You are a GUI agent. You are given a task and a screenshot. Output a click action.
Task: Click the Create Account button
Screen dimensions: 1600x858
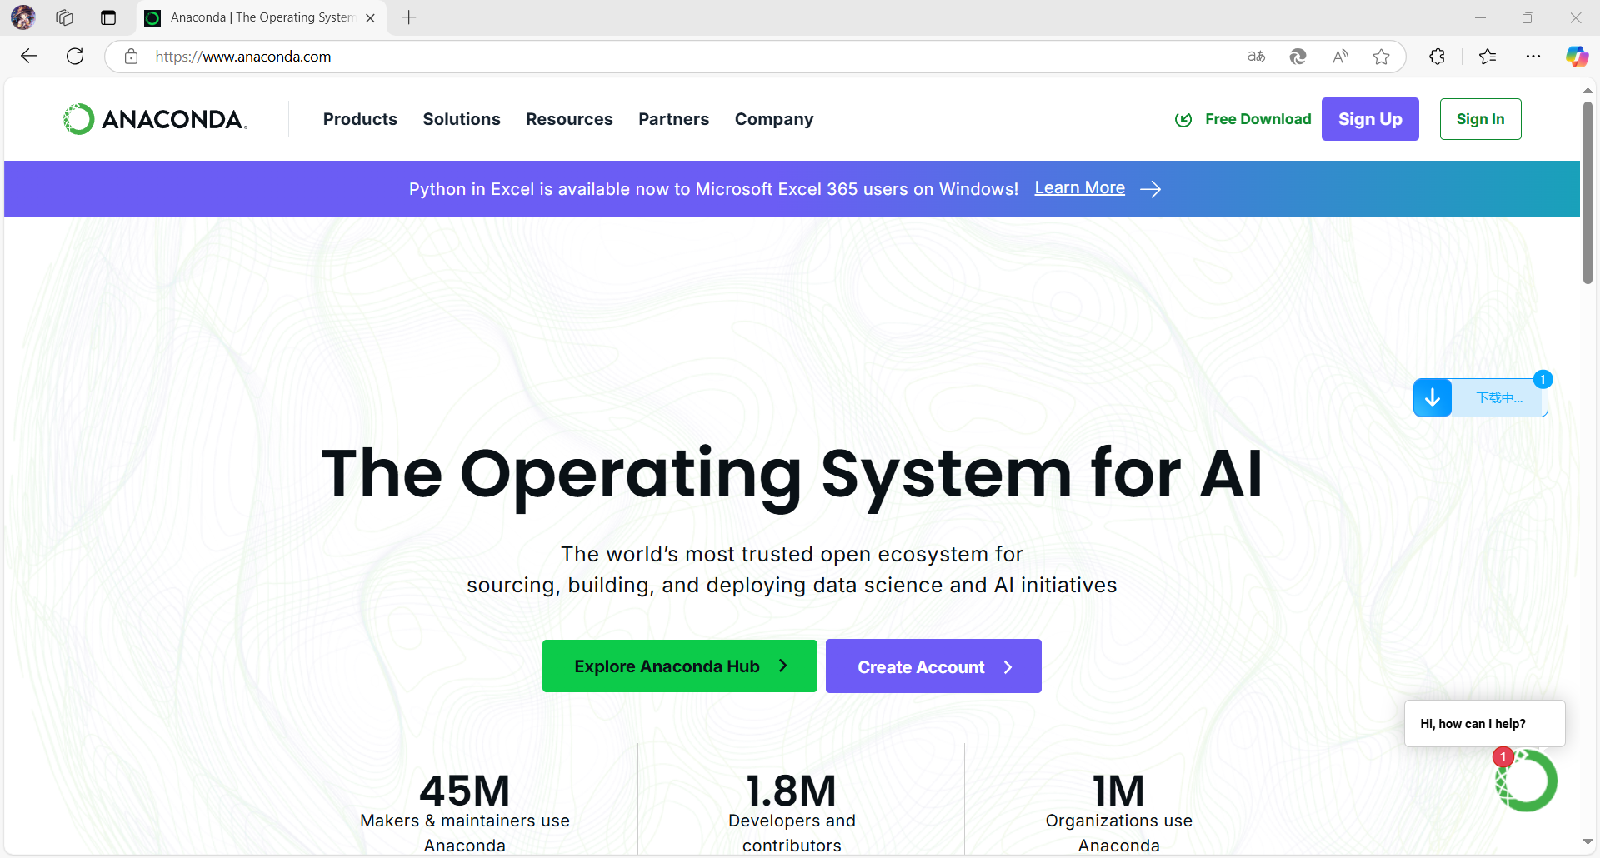[x=933, y=666]
